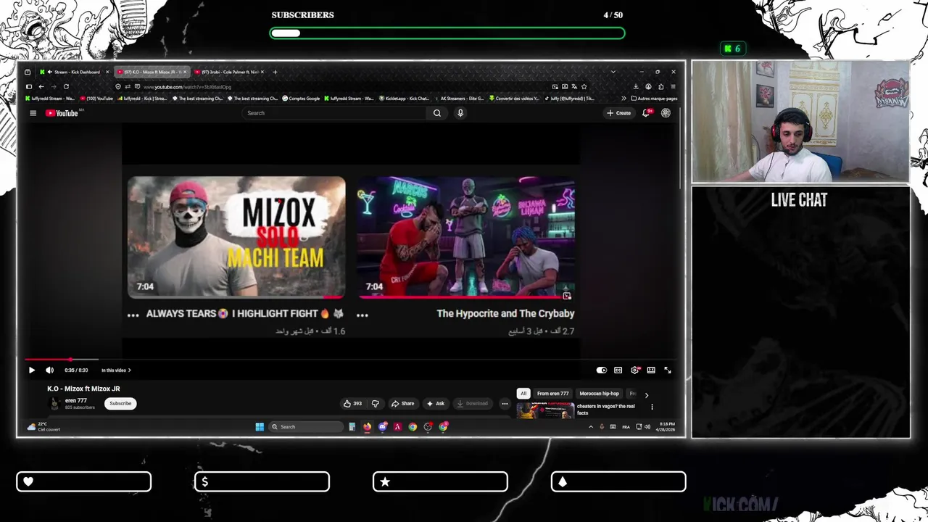
Task: Open the Ask button
Action: pos(436,403)
